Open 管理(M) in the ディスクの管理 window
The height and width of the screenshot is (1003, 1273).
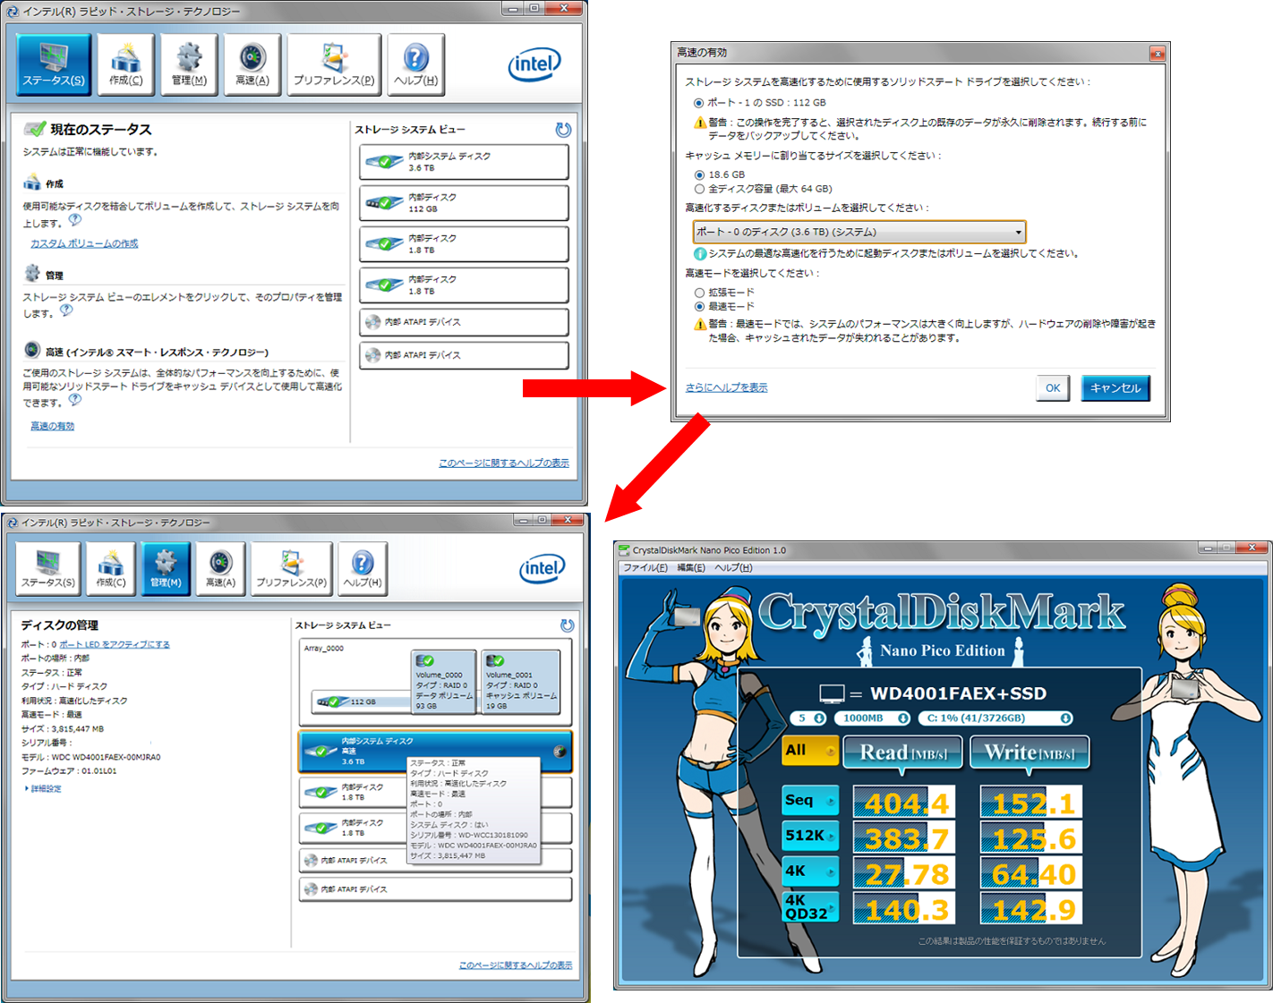pos(166,569)
